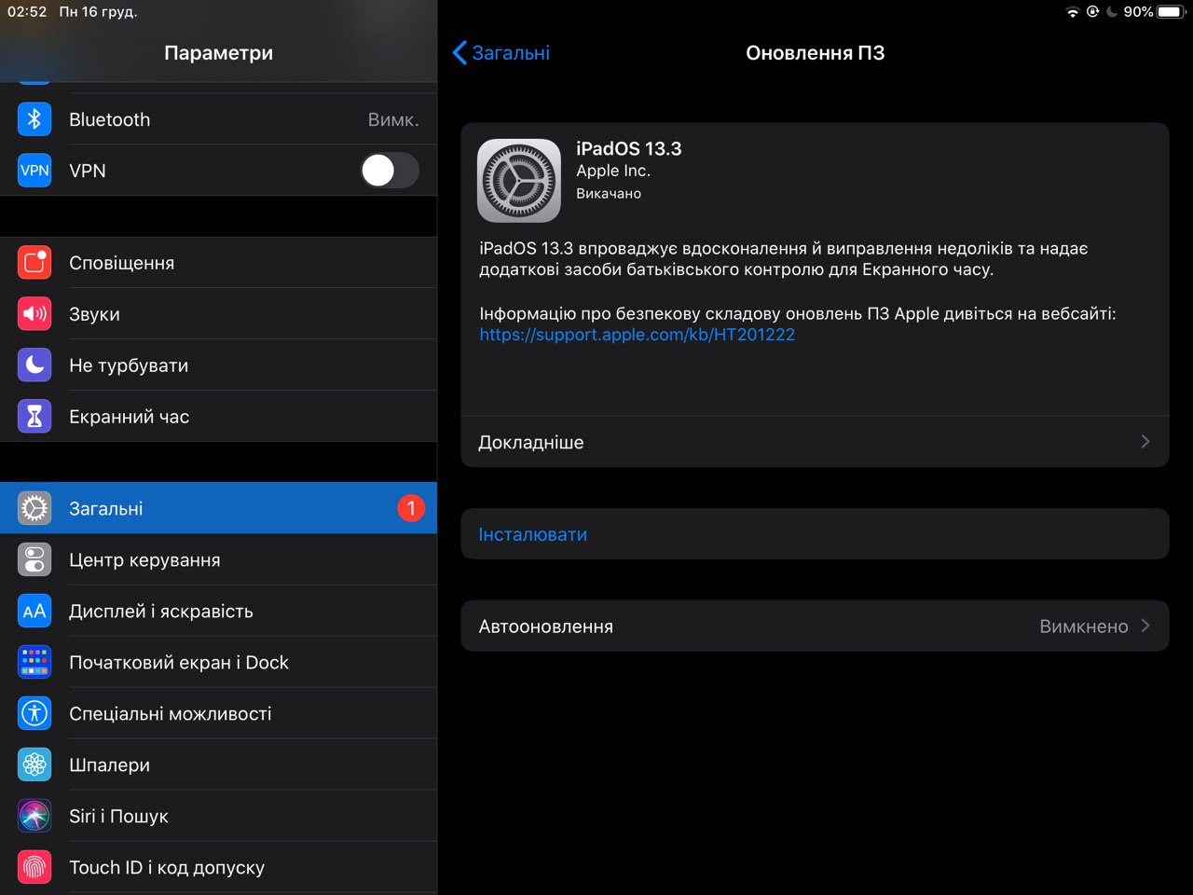1193x895 pixels.
Task: Tap the Wi-Fi status icon
Action: coord(1073,12)
